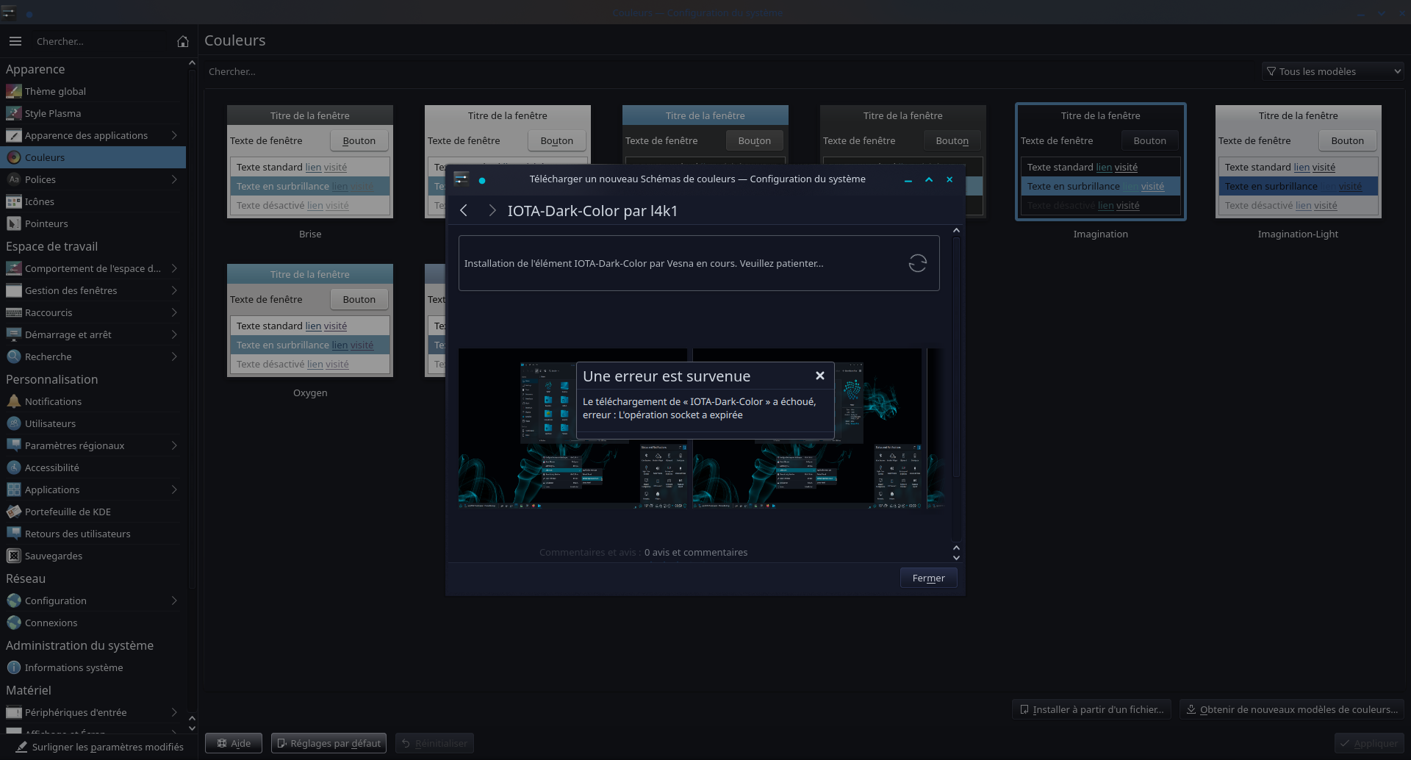Select Thème global in sidebar
The height and width of the screenshot is (760, 1411).
(55, 91)
